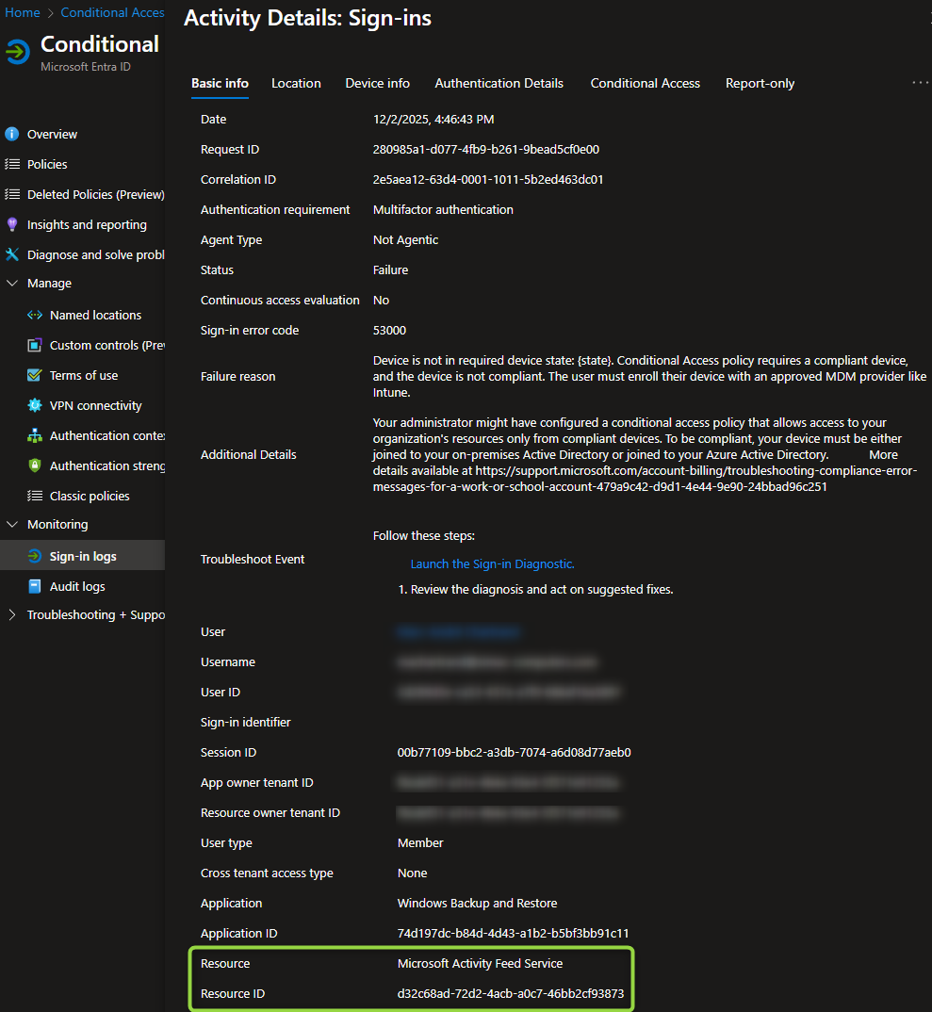Viewport: 932px width, 1012px height.
Task: Click the Conditional Access logo icon
Action: 17,52
